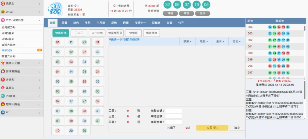
Task: Click the 連碼快速 button
Action: (x=61, y=33)
